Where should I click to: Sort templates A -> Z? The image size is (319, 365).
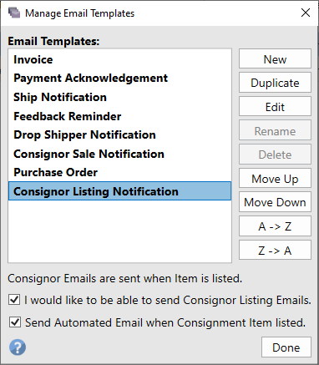click(275, 226)
